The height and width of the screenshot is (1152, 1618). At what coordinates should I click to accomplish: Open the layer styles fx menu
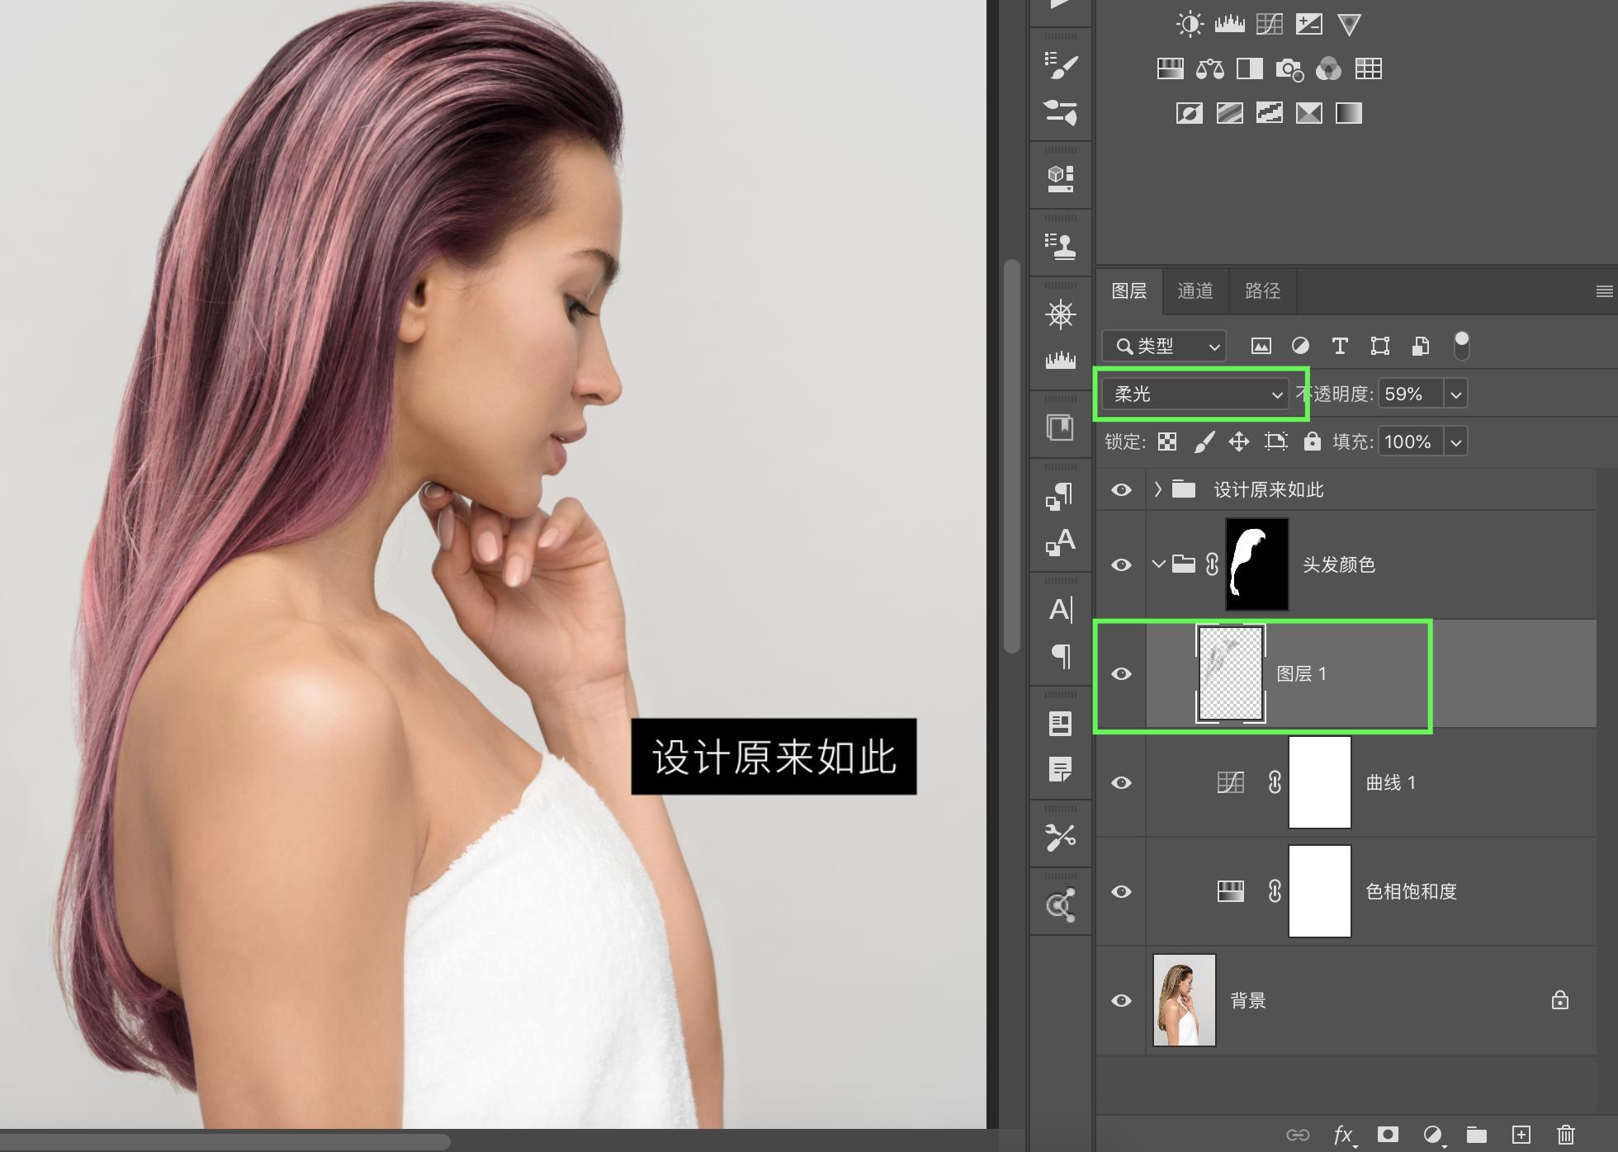tap(1343, 1135)
